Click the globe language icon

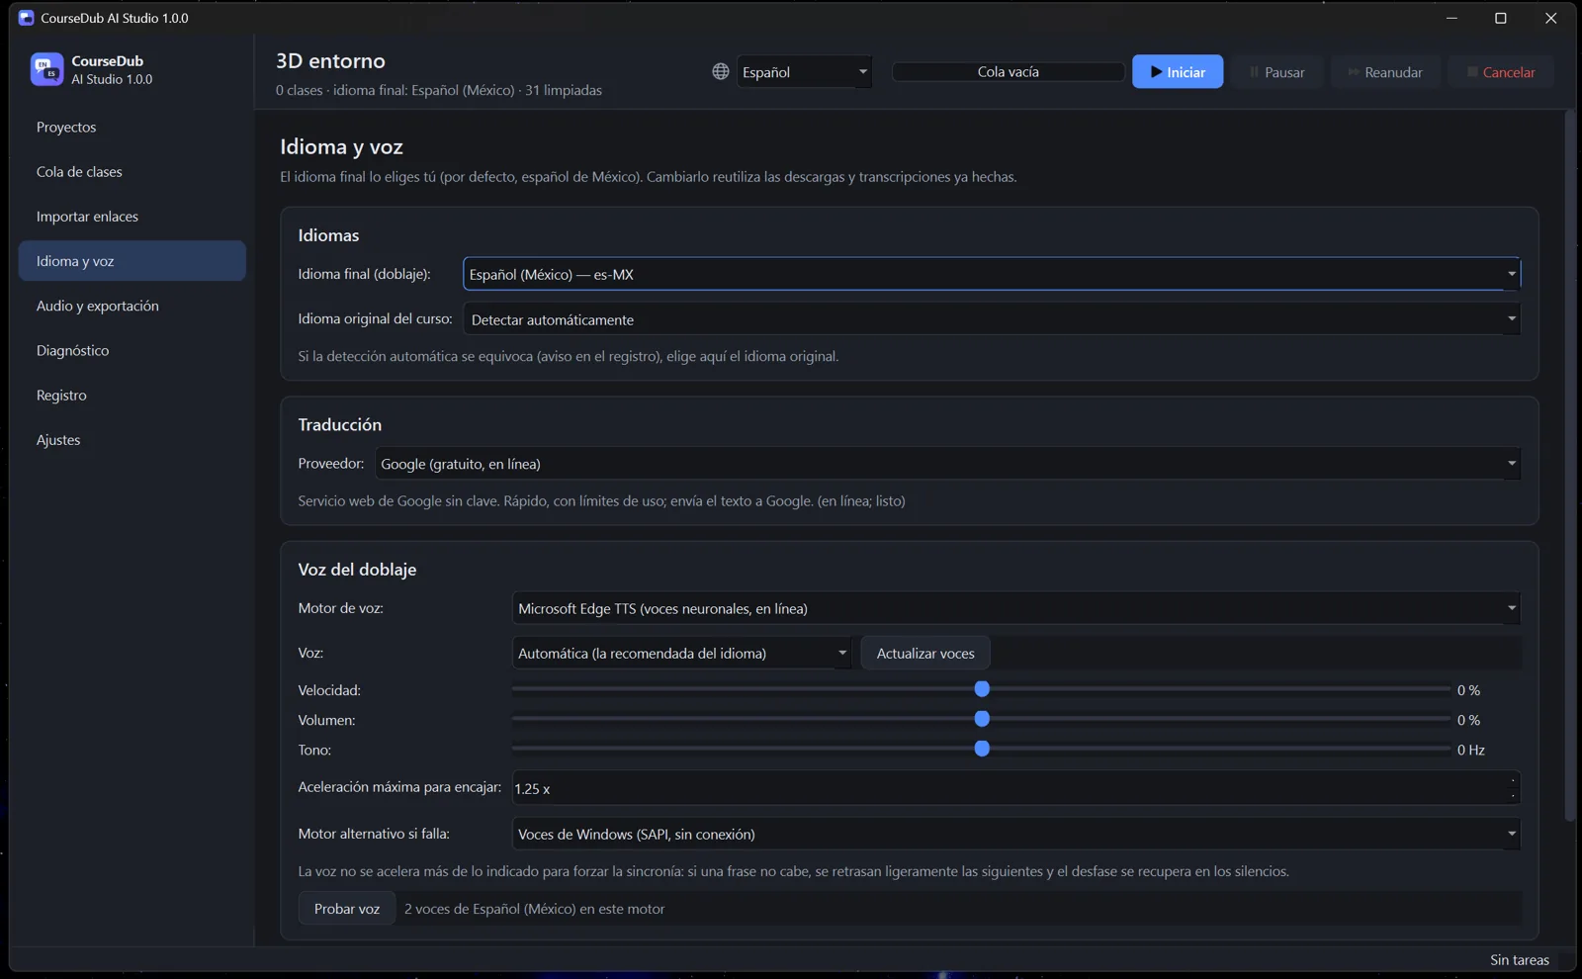tap(721, 71)
